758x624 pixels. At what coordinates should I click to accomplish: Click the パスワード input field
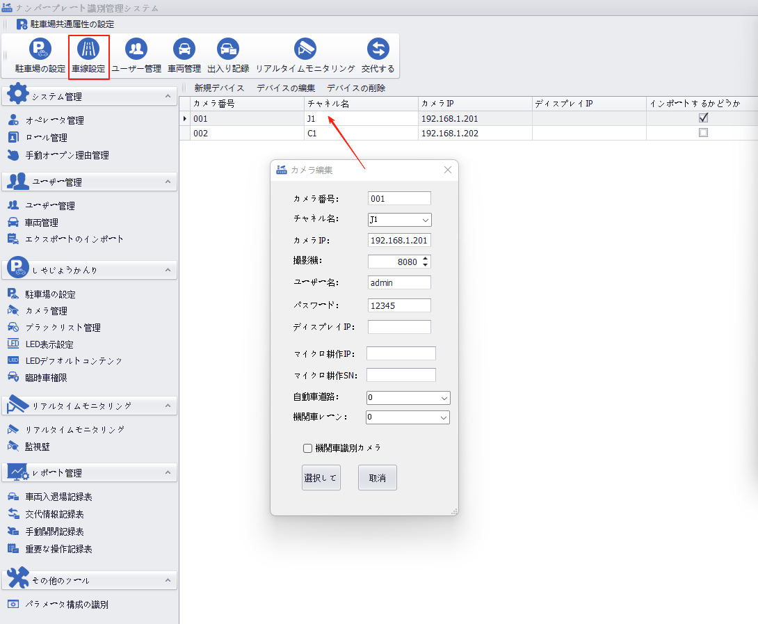(x=399, y=305)
